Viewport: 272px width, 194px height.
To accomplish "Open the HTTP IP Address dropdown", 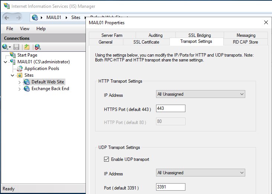I will 201,94.
